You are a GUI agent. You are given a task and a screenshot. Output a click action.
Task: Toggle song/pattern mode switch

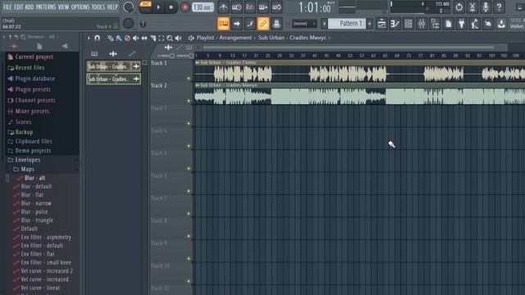point(145,7)
